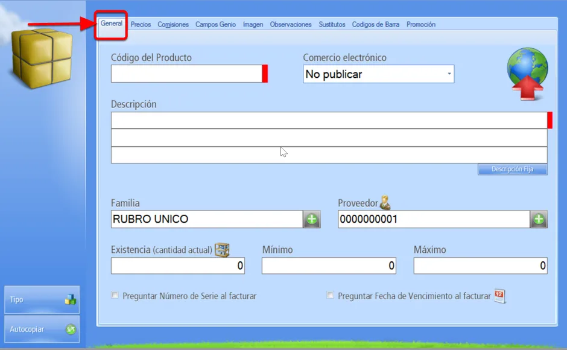Screen dimensions: 567x350
Task: Enable Preguntar Fecha de Vencimiento al facturar
Action: [x=330, y=295]
